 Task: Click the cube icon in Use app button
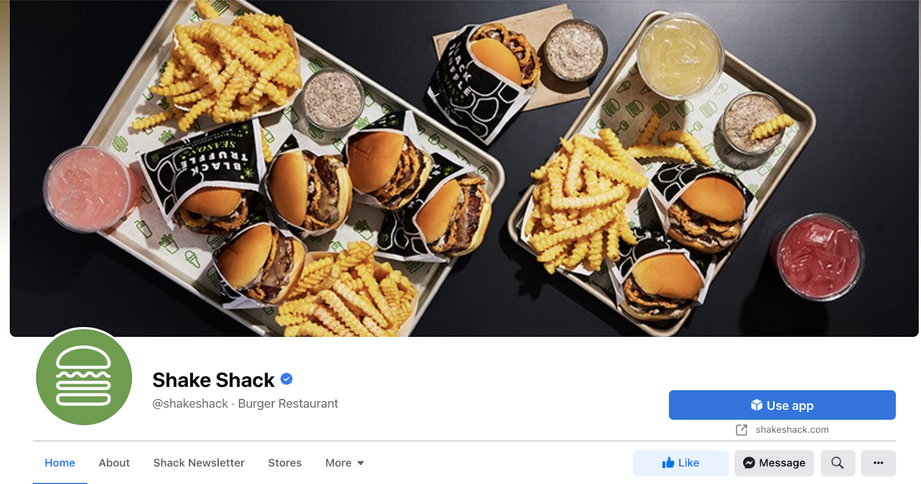pos(757,405)
